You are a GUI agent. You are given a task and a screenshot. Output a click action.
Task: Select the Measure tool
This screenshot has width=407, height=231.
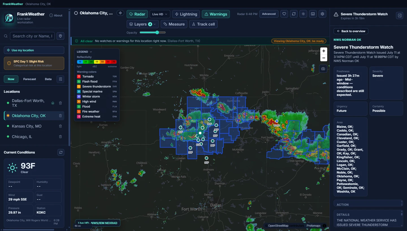coord(174,24)
